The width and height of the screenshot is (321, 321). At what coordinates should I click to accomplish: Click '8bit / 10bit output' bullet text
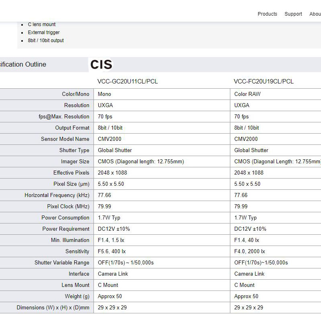click(46, 41)
